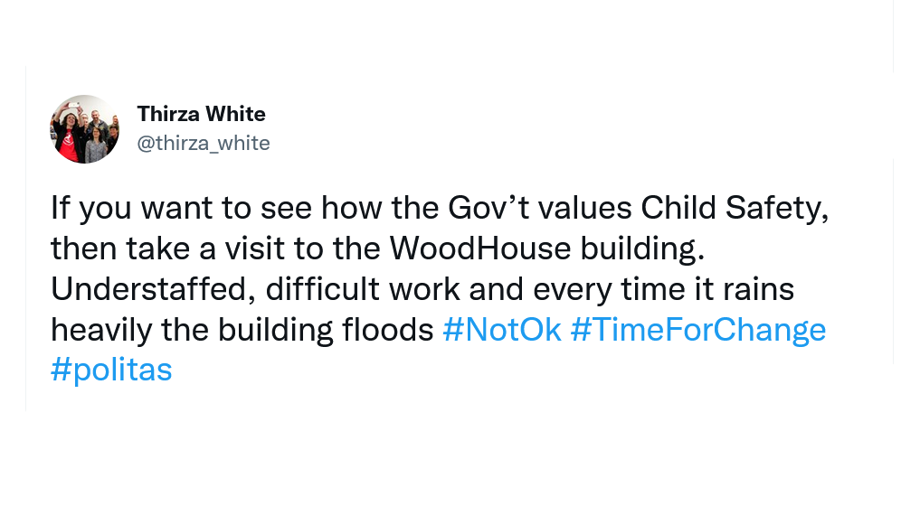This screenshot has width=901, height=525.
Task: Open Thirza White's circular profile photo
Action: click(x=84, y=129)
